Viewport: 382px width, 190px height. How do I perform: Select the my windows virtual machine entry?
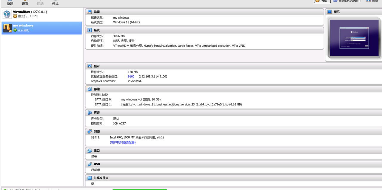[x=41, y=28]
